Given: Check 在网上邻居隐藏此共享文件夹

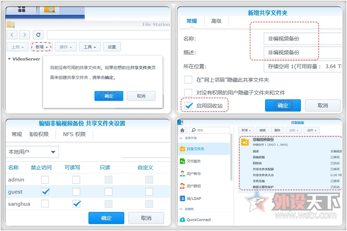Looking at the screenshot, I should (x=188, y=80).
